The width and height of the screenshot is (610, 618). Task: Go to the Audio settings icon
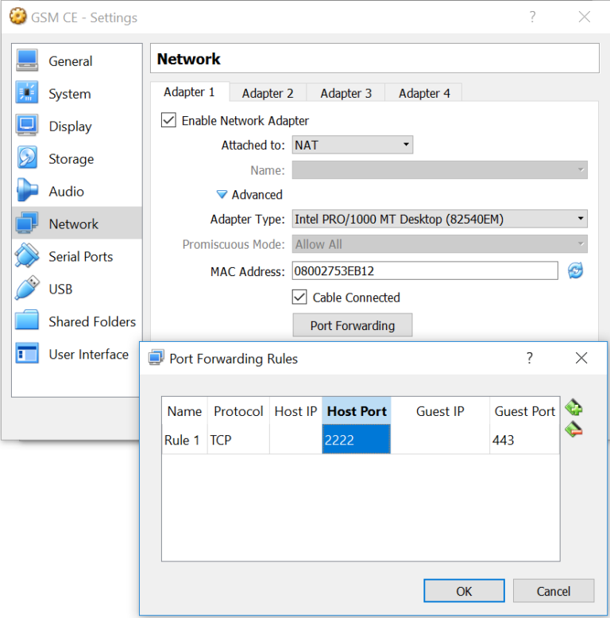click(x=27, y=192)
